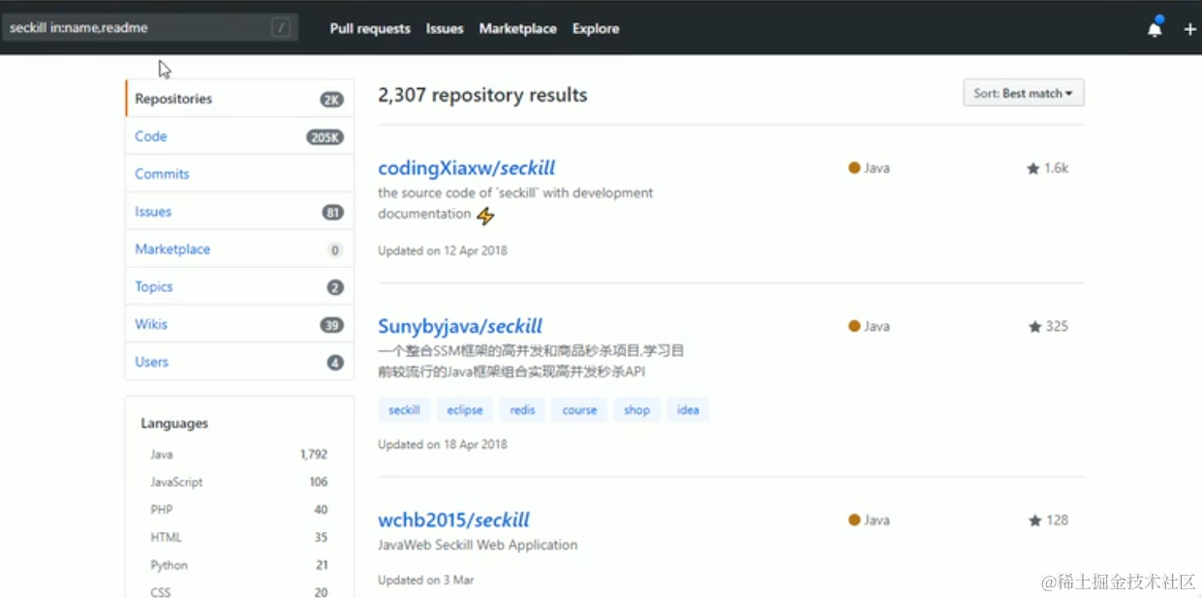The image size is (1202, 598).
Task: Click the JavaWeb Seckill Web Application description
Action: coord(478,545)
